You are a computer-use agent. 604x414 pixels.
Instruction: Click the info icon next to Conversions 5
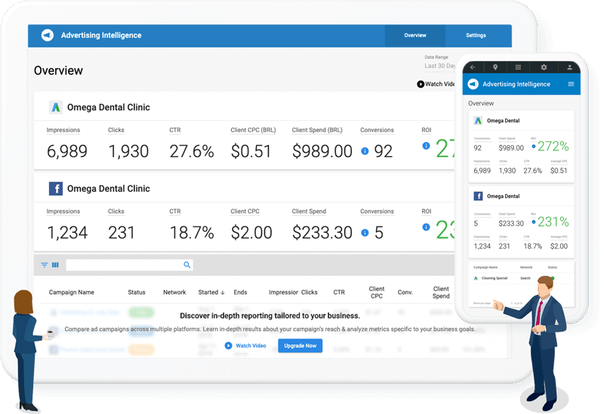click(365, 233)
